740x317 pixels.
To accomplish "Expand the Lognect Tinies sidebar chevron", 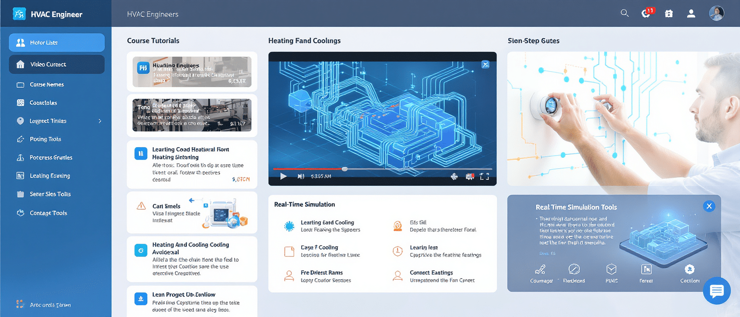I will (x=100, y=121).
